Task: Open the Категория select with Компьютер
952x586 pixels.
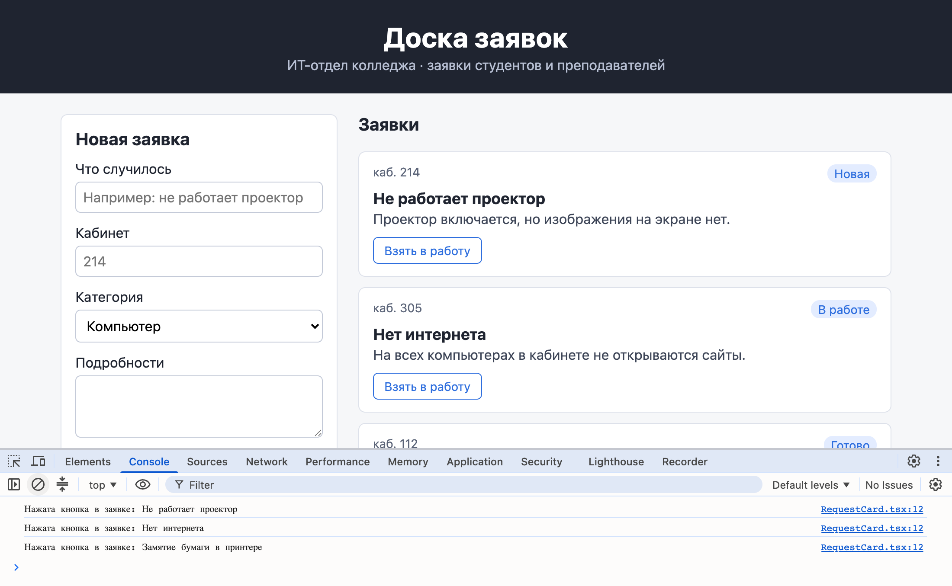Action: (199, 326)
